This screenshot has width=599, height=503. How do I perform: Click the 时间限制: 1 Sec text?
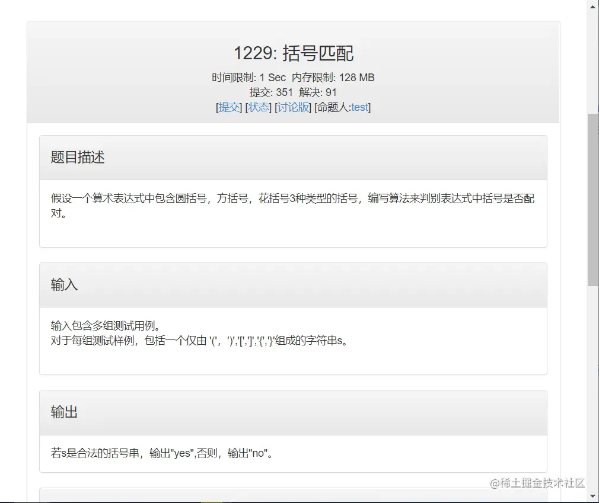tap(249, 78)
